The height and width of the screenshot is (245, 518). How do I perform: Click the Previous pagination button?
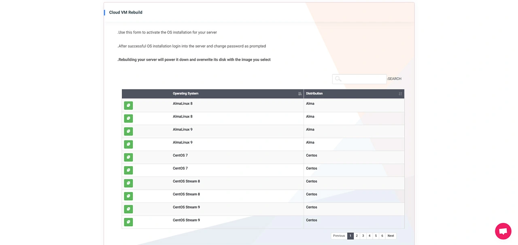click(x=339, y=236)
